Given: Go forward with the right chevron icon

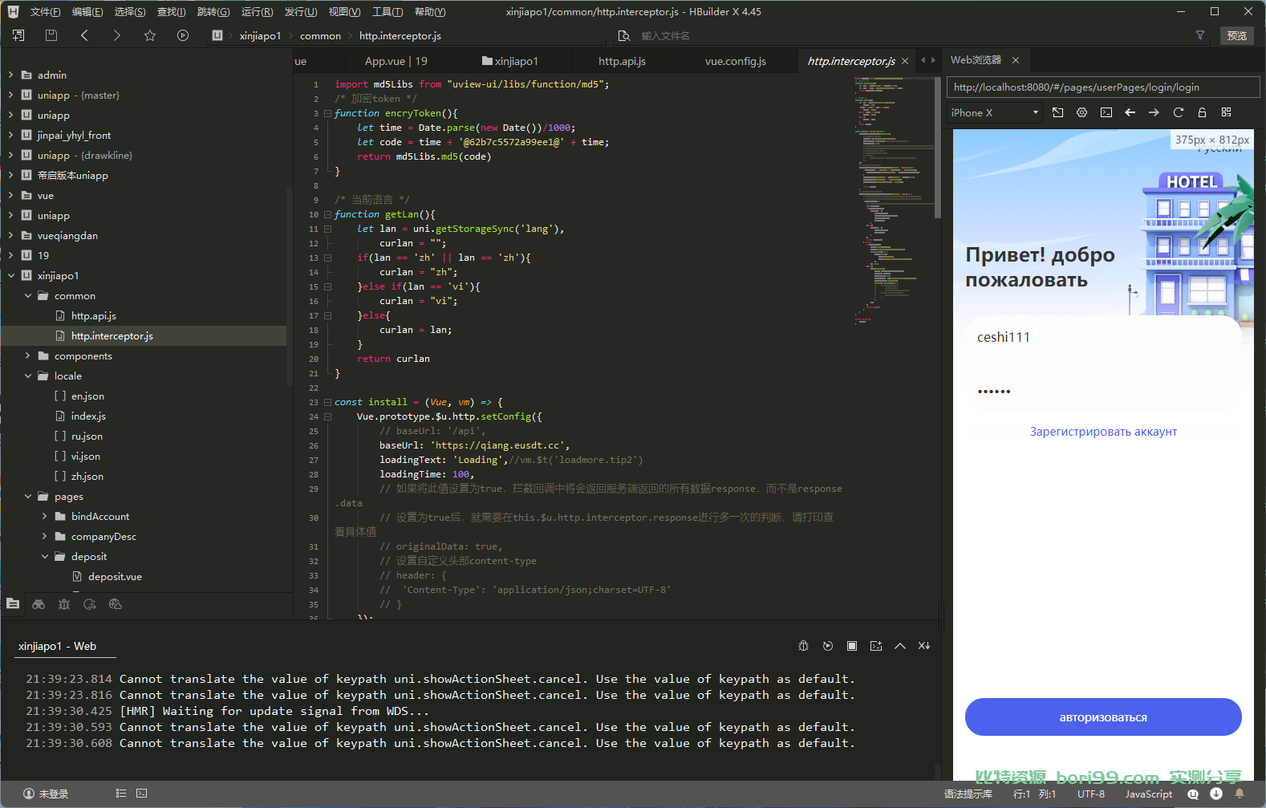Looking at the screenshot, I should [117, 35].
